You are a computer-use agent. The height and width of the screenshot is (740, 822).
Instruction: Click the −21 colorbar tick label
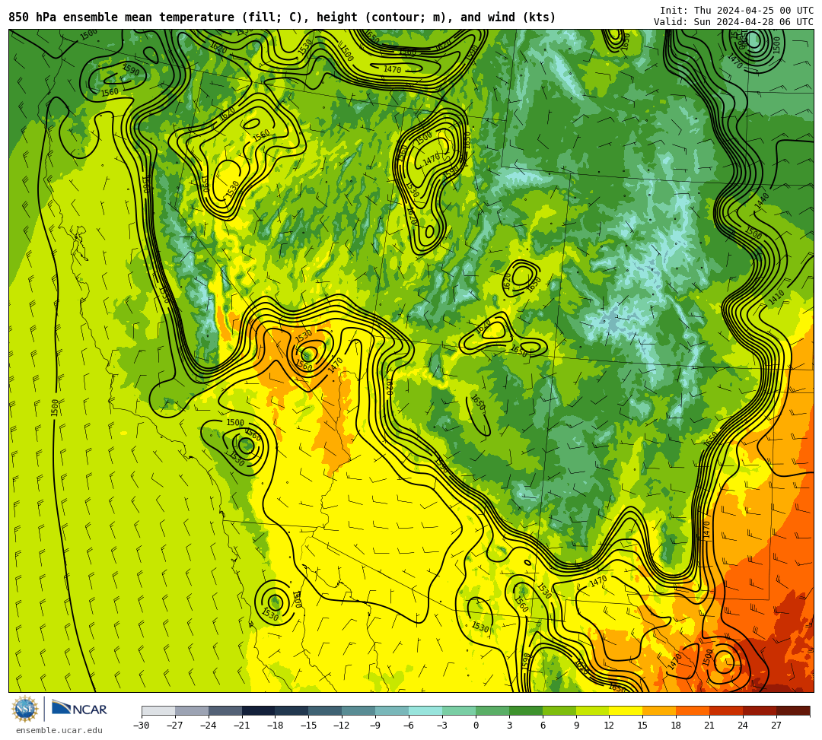point(242,726)
